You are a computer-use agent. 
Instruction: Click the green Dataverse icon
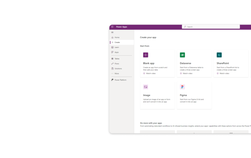click(182, 55)
